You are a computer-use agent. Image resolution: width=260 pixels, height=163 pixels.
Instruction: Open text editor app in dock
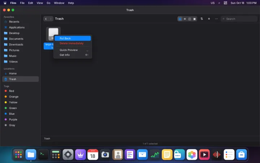pyautogui.click(x=130, y=155)
